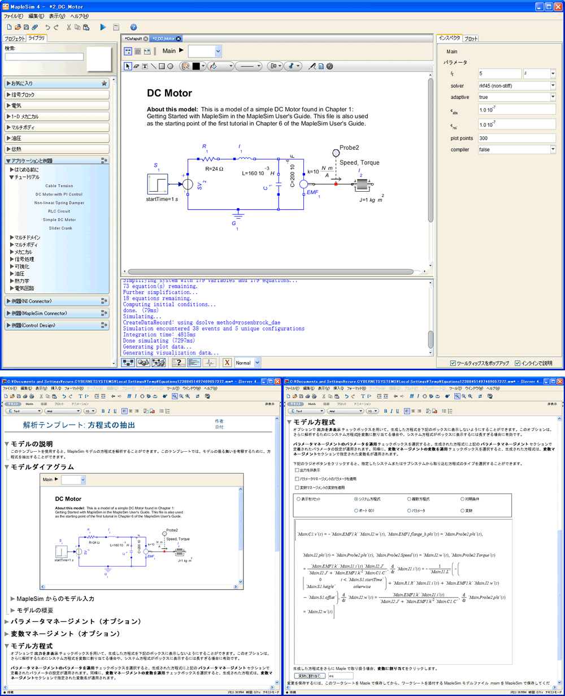Click the color palette icon in drawing toolbar
The image size is (565, 696).
(185, 66)
